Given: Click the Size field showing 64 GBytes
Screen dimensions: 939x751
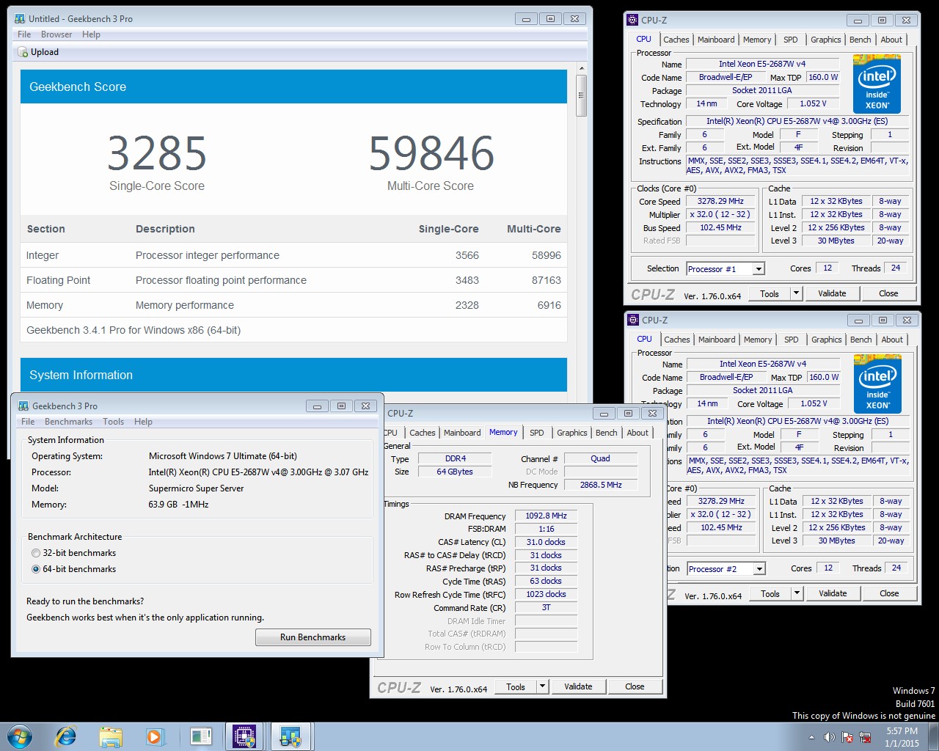Looking at the screenshot, I should coord(454,472).
